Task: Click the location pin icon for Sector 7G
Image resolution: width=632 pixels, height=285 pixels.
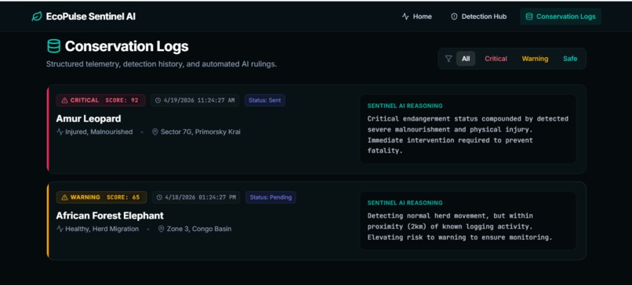Action: [x=155, y=132]
